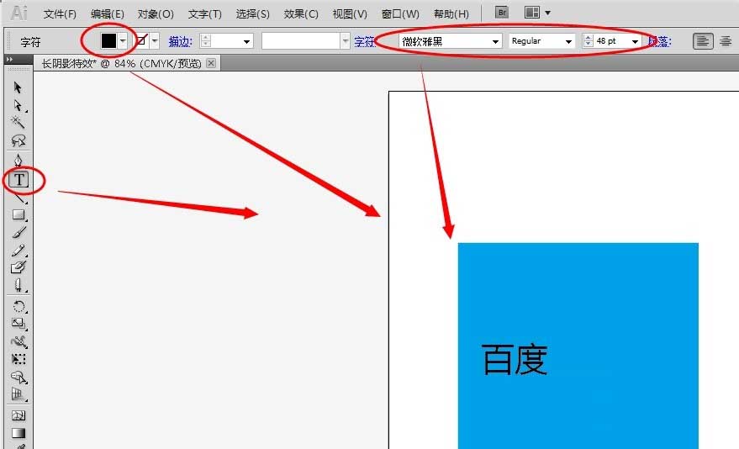Expand the fill color dropdown arrow
The height and width of the screenshot is (449, 739).
click(x=123, y=41)
